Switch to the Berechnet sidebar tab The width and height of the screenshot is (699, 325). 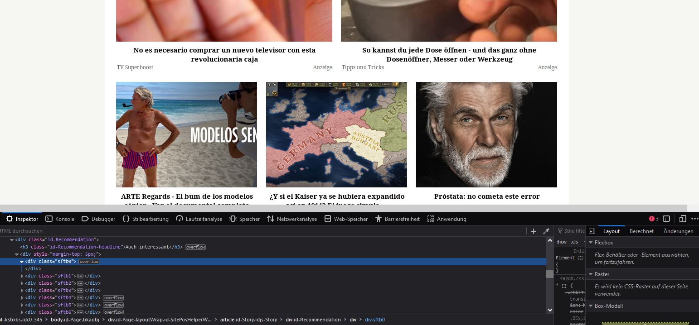click(641, 231)
